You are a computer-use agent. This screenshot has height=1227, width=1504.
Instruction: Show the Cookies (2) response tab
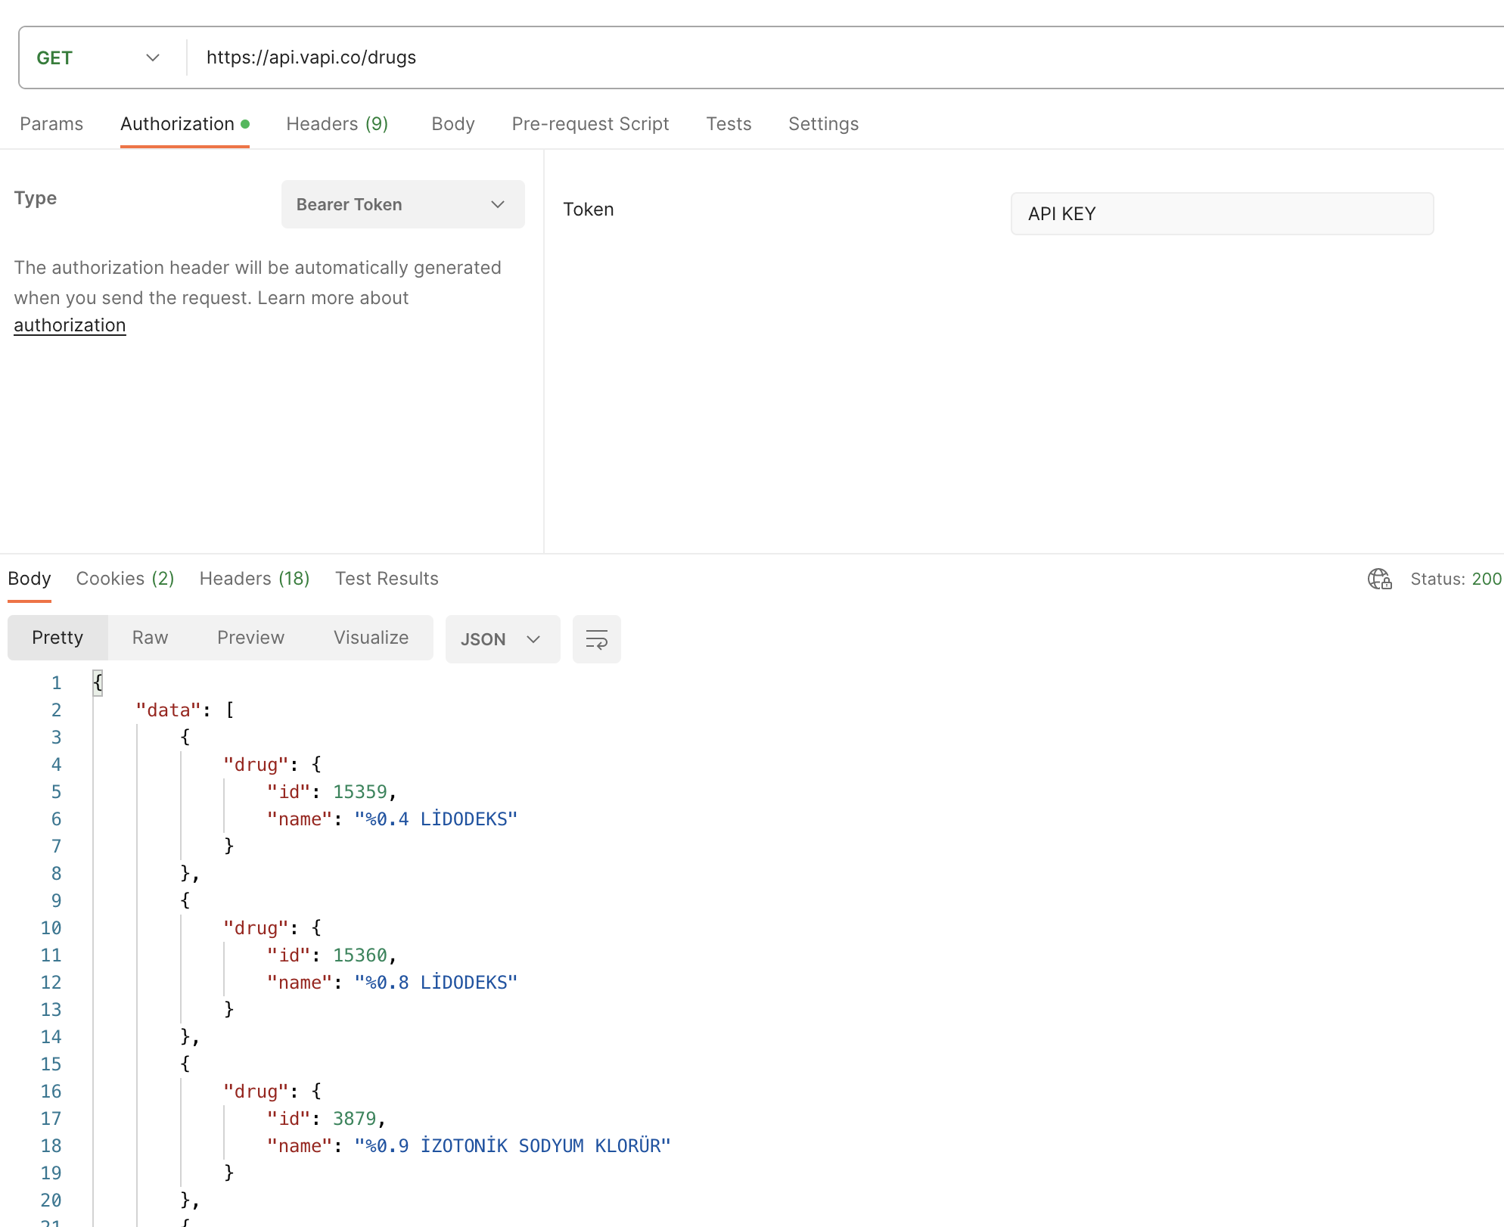125,579
